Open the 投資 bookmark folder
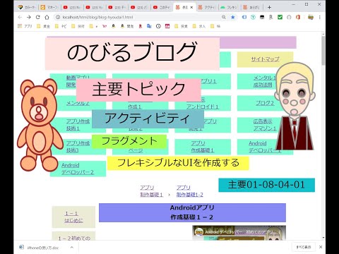 click(x=181, y=26)
